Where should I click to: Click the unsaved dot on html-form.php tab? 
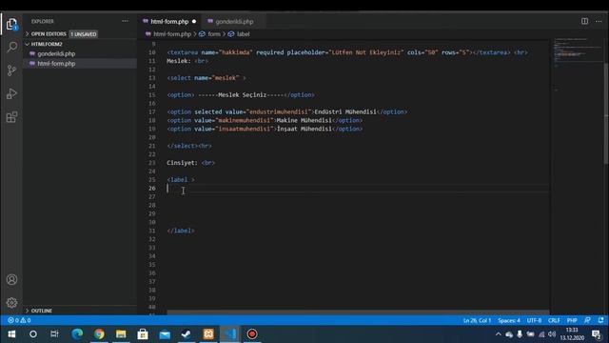pos(194,21)
